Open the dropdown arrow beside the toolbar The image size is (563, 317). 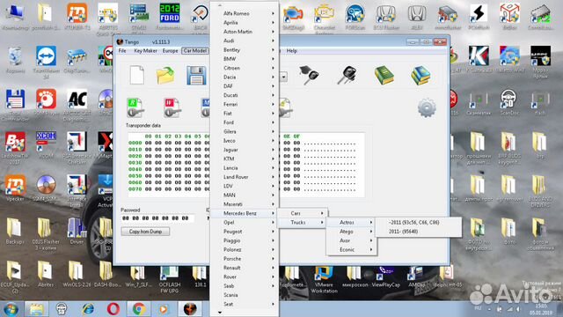(x=283, y=77)
